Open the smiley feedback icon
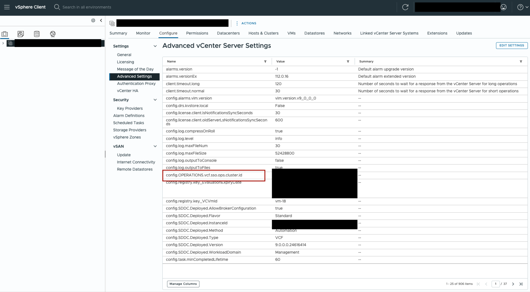Image resolution: width=530 pixels, height=292 pixels. point(503,7)
